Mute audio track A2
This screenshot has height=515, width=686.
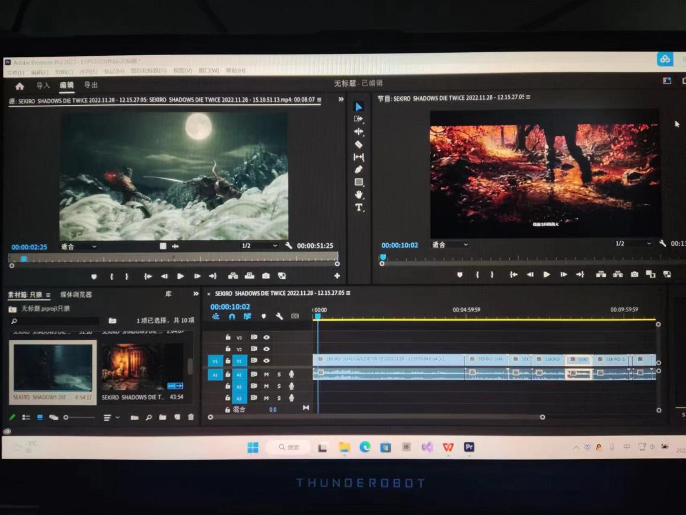(266, 386)
